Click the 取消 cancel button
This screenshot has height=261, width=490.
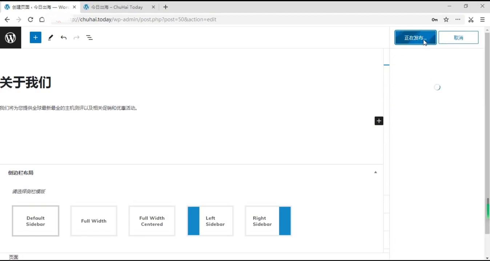[458, 38]
